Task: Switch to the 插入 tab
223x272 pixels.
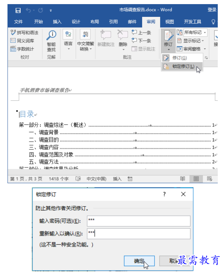Action: [57, 22]
